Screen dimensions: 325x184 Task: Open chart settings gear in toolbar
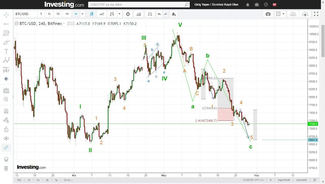[x=128, y=14]
